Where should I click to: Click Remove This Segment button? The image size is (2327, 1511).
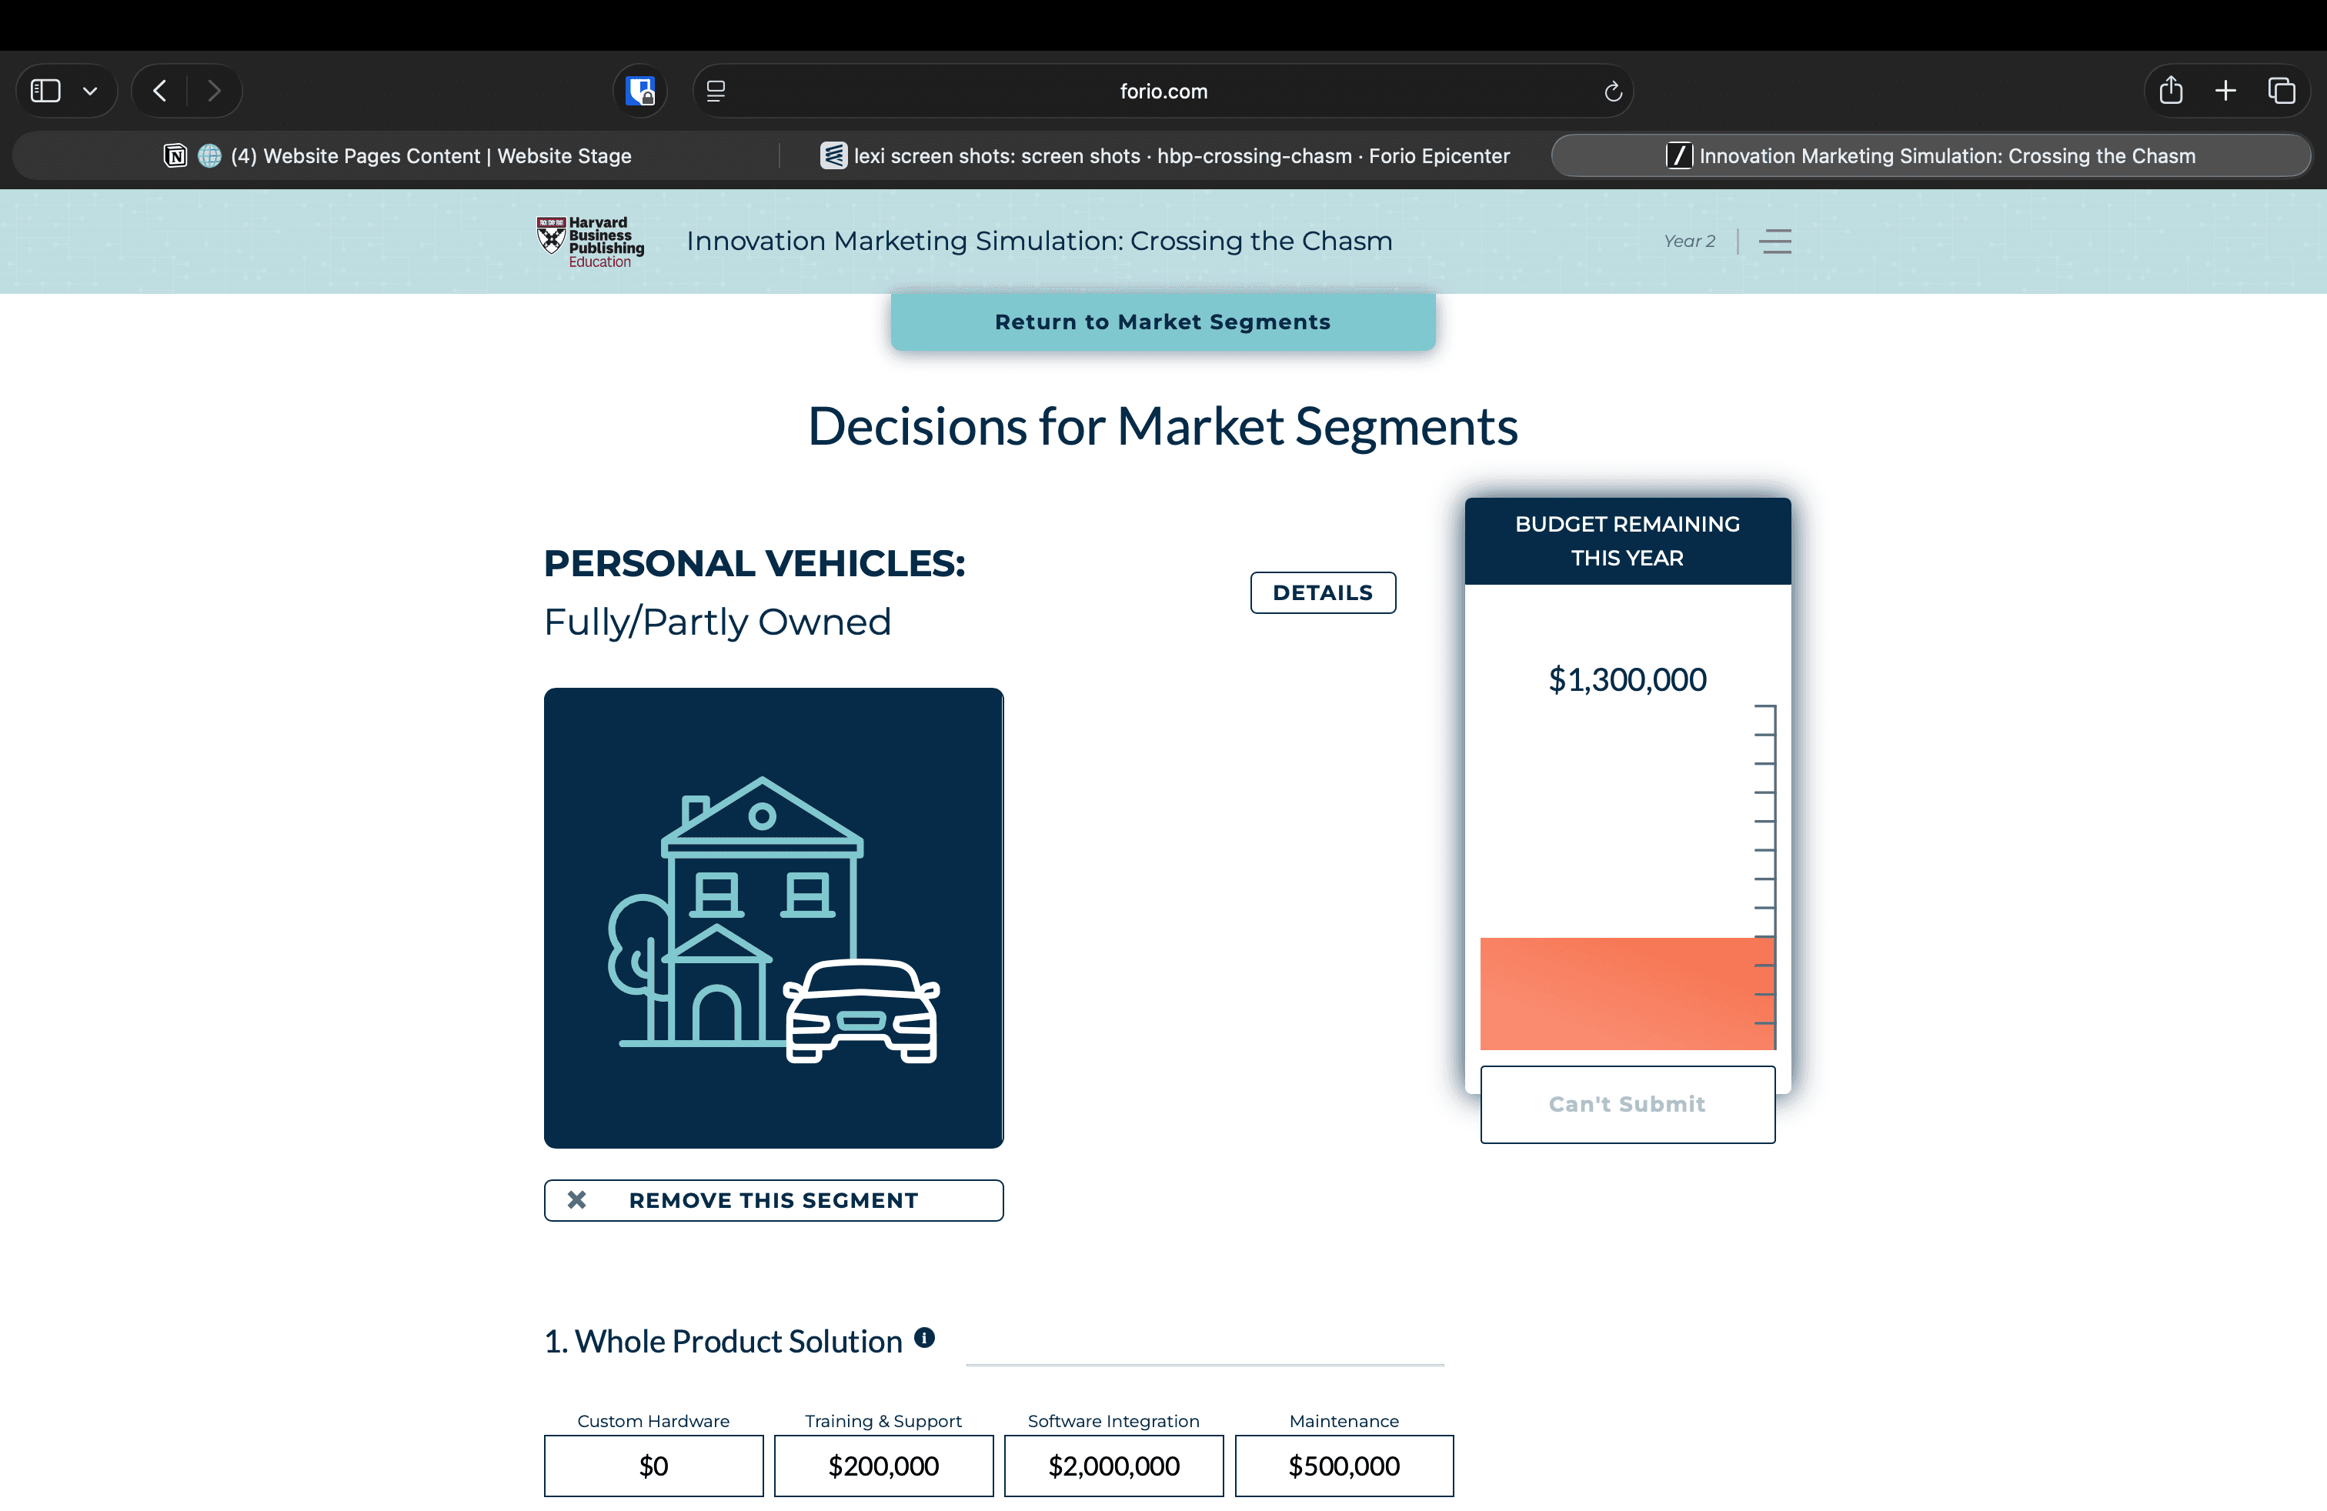(773, 1200)
